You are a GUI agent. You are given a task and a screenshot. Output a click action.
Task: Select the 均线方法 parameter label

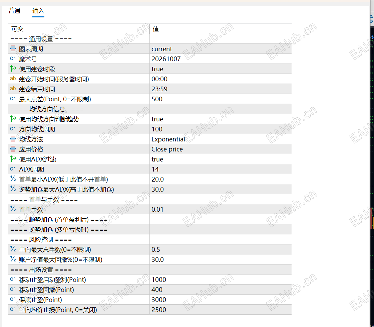coord(31,139)
